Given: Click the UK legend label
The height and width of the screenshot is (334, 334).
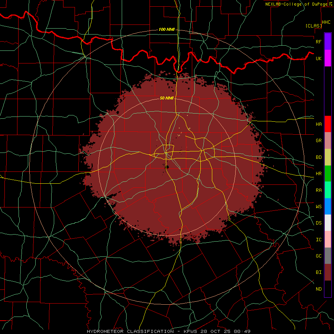Looking at the screenshot, I should pos(318,58).
